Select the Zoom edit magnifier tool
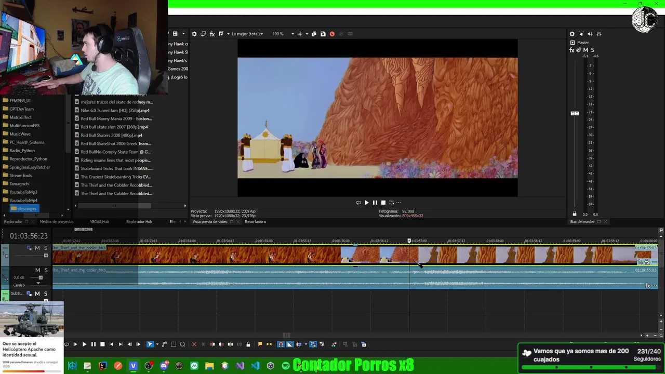 pos(182,344)
